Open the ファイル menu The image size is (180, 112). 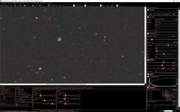(x=4, y=3)
